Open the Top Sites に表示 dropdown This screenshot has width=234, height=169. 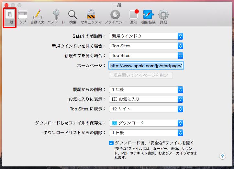coord(146,109)
